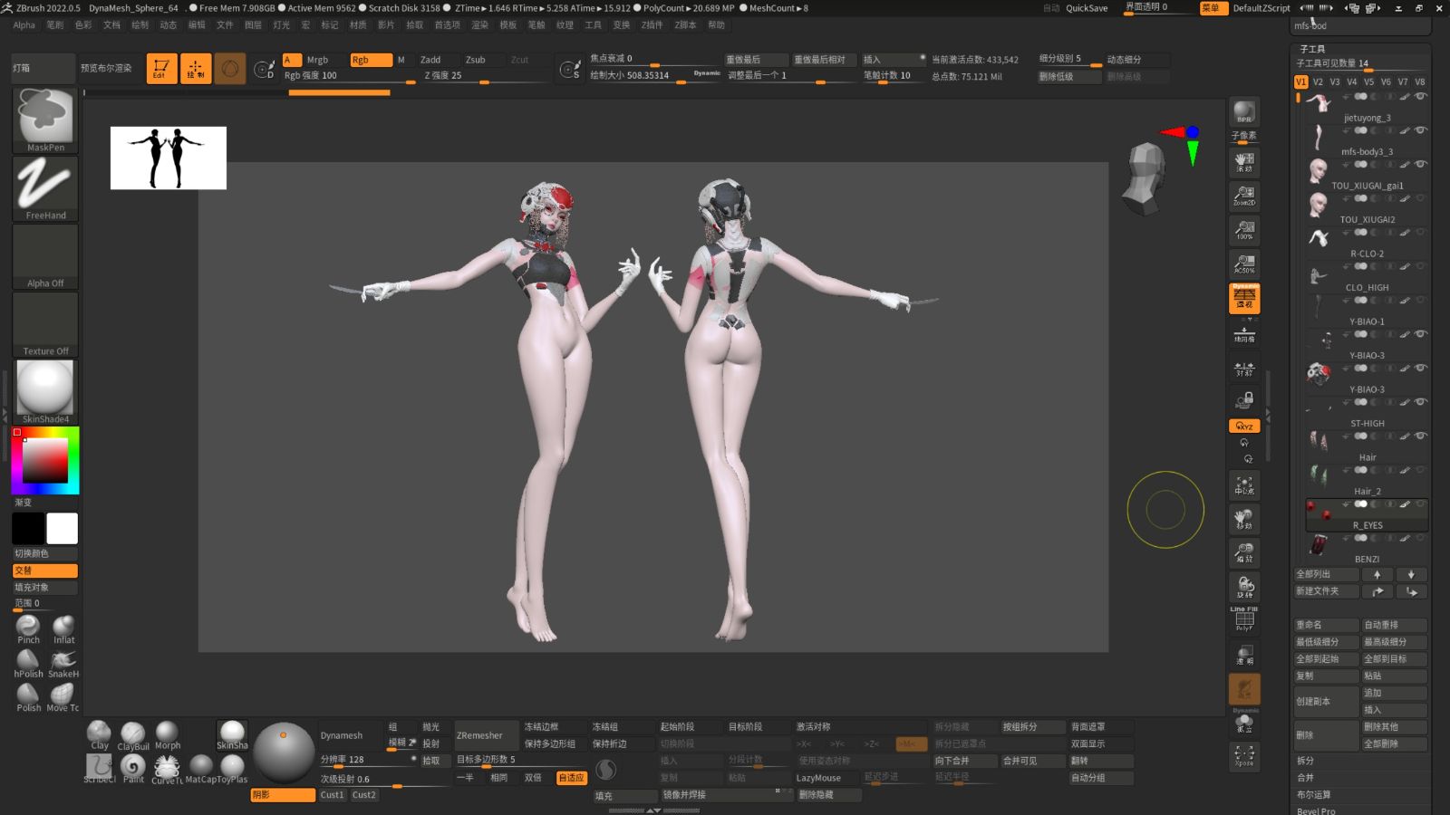Select the ClayBuildup brush

133,735
